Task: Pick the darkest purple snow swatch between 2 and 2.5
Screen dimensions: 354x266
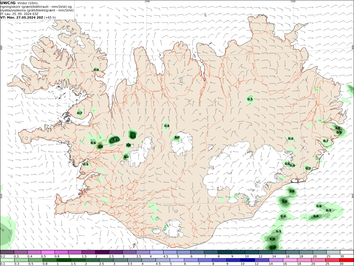Action: 102,252
